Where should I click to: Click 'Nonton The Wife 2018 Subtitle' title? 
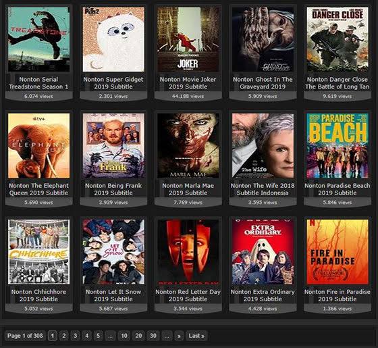263,189
